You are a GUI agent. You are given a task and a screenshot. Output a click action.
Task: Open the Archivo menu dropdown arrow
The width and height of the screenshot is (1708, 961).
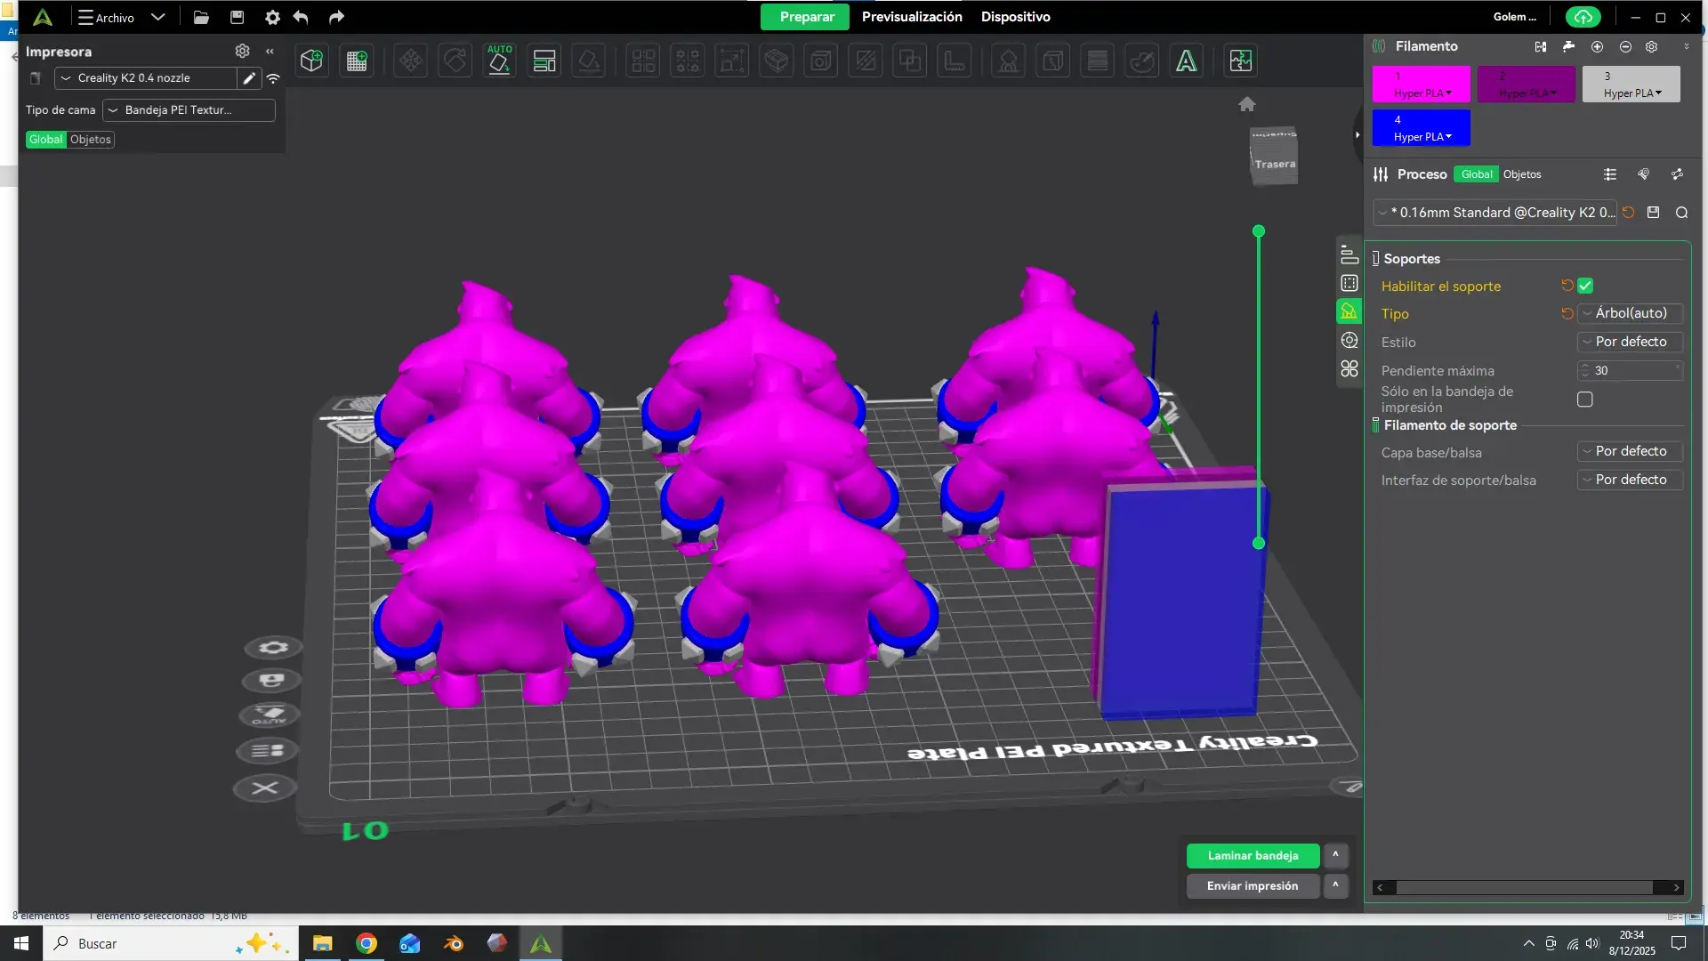[158, 17]
